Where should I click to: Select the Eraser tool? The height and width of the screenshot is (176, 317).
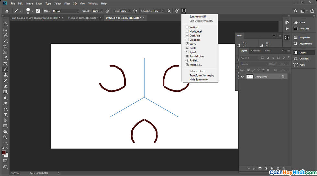(5, 86)
